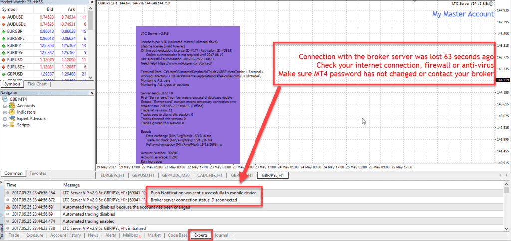Open the Market terminal tab
Image resolution: width=511 pixels, height=241 pixels.
point(154,235)
